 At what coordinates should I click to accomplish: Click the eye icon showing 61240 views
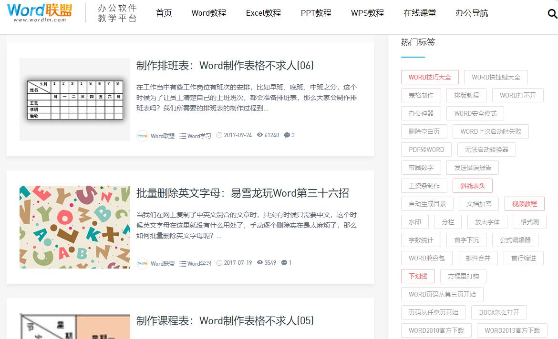(x=259, y=135)
